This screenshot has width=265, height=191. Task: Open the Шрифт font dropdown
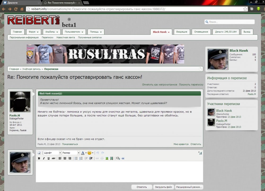(52, 153)
